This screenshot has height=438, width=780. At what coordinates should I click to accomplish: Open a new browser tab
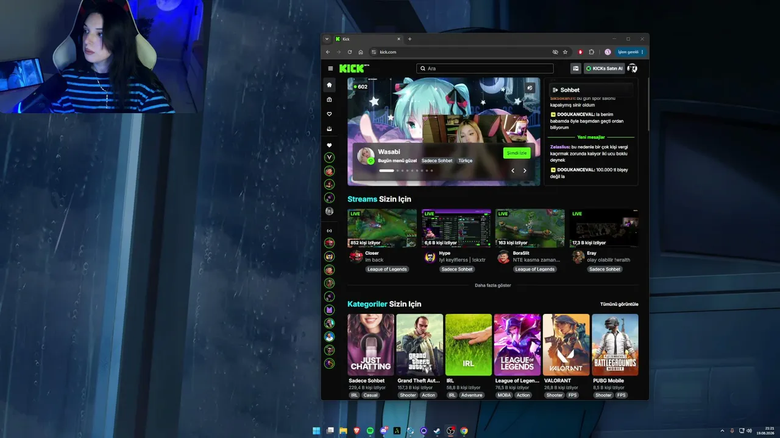(x=409, y=39)
